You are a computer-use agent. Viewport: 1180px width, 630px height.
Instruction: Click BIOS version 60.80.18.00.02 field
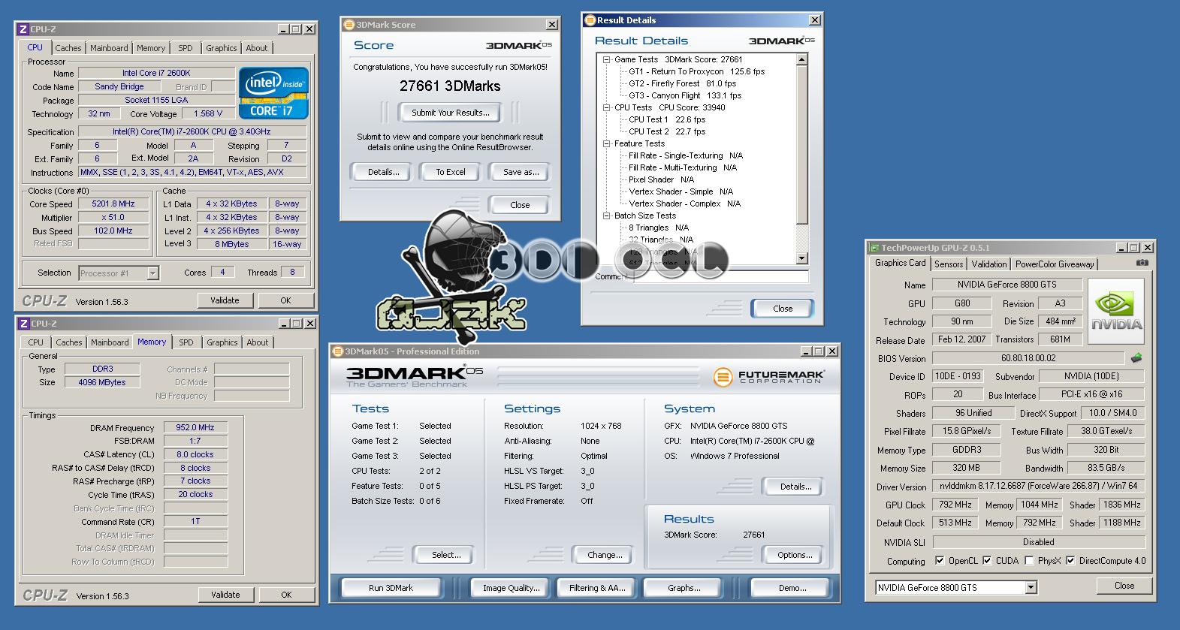pos(1028,358)
